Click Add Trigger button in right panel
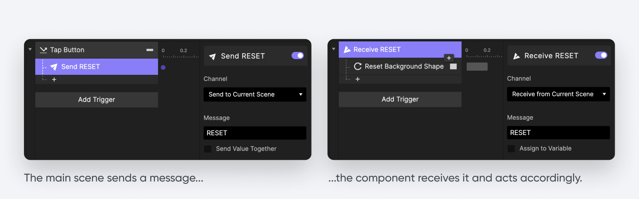 tap(400, 99)
